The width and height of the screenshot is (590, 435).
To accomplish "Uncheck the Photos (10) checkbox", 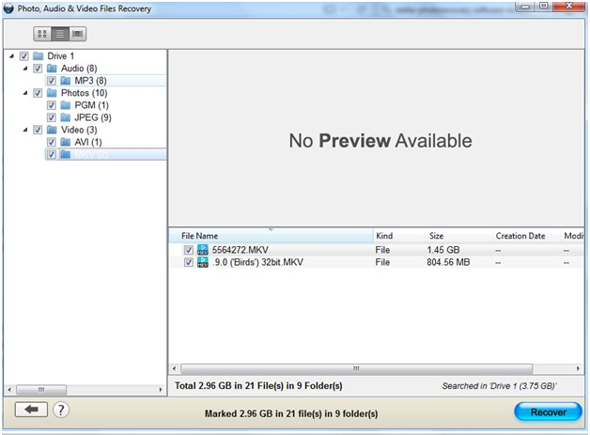I will [x=38, y=93].
